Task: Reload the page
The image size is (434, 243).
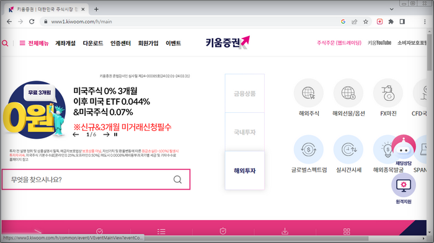Action: (32, 22)
